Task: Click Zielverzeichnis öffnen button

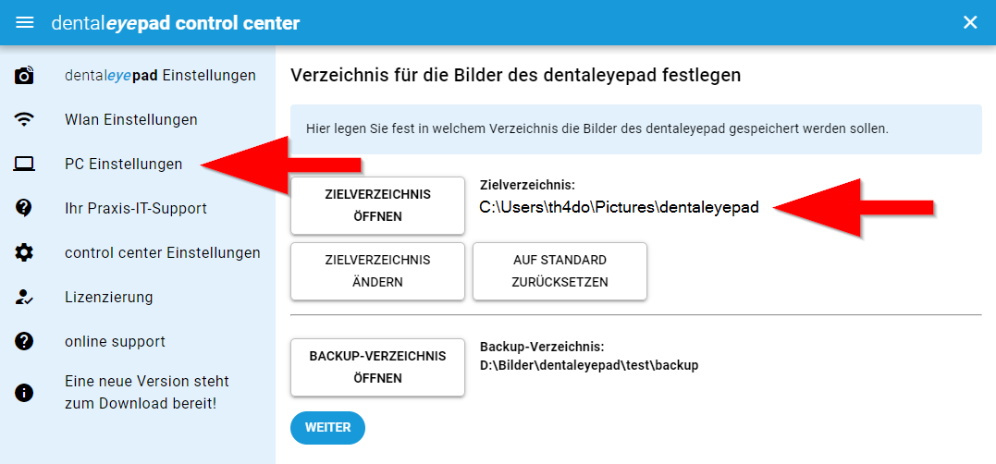Action: point(377,205)
